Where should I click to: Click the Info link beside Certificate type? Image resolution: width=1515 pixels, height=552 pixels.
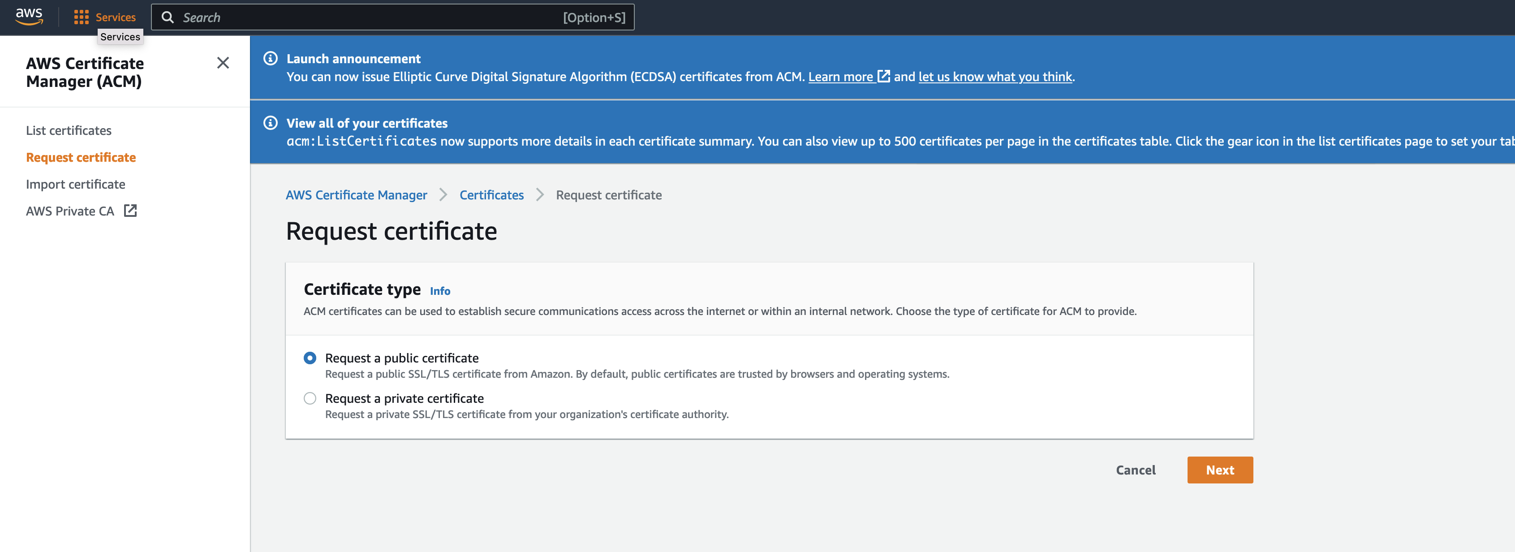(439, 290)
